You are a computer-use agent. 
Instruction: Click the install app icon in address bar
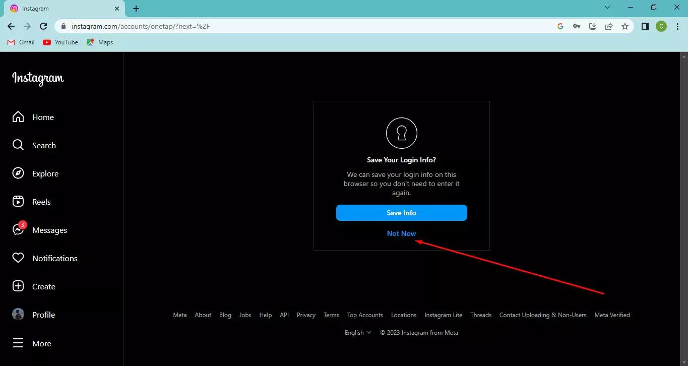593,26
